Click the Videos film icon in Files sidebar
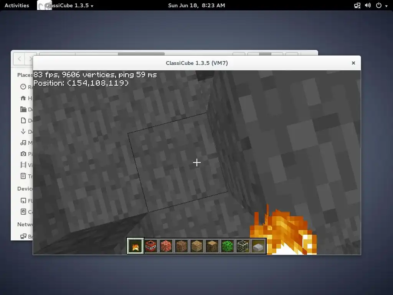The image size is (393, 295). point(23,165)
